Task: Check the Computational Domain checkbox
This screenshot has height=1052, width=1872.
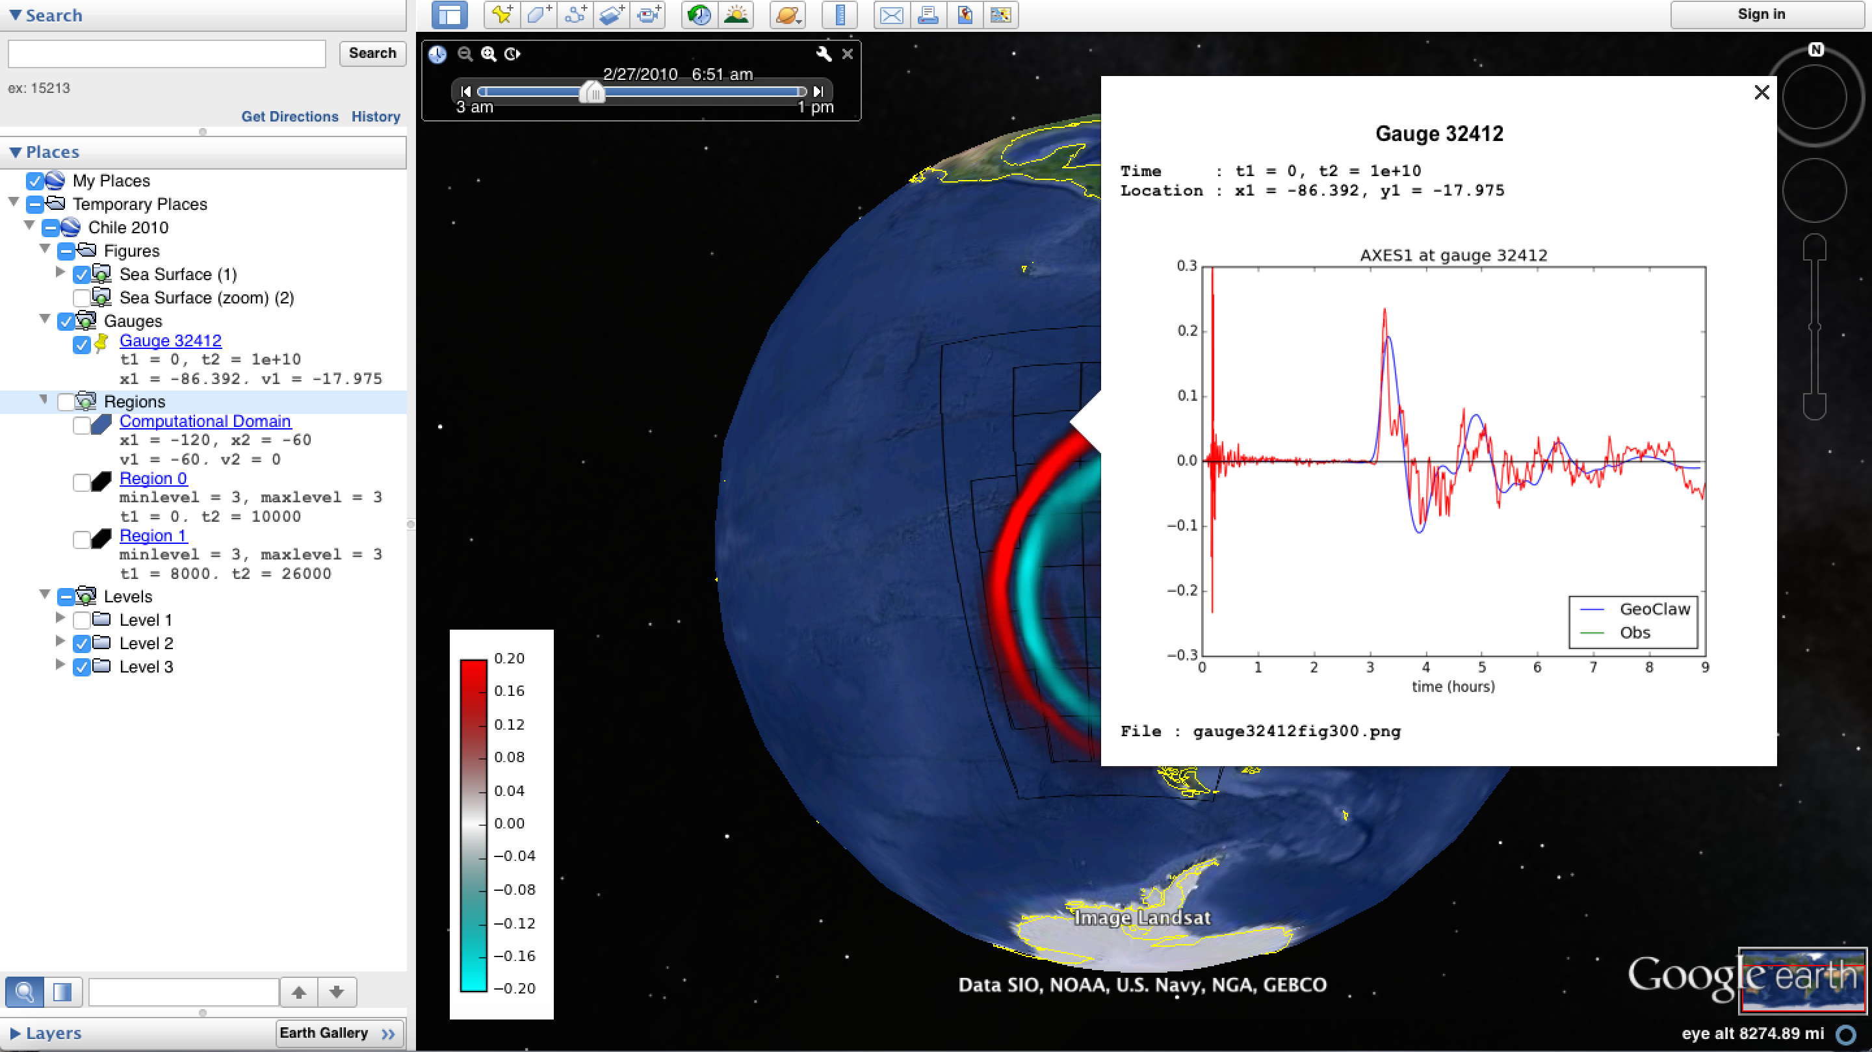Action: tap(81, 425)
